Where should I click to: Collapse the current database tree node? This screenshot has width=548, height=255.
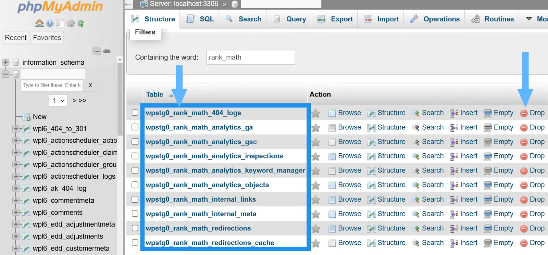[5, 74]
